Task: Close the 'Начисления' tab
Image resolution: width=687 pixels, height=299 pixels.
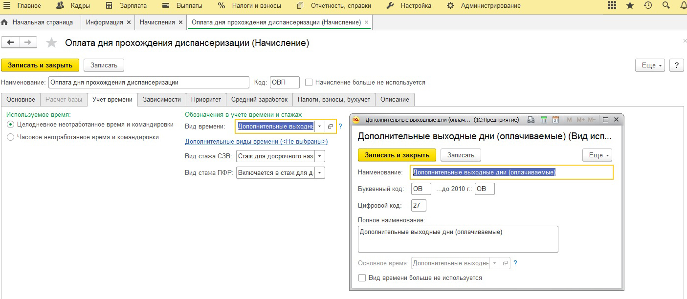Action: 180,22
